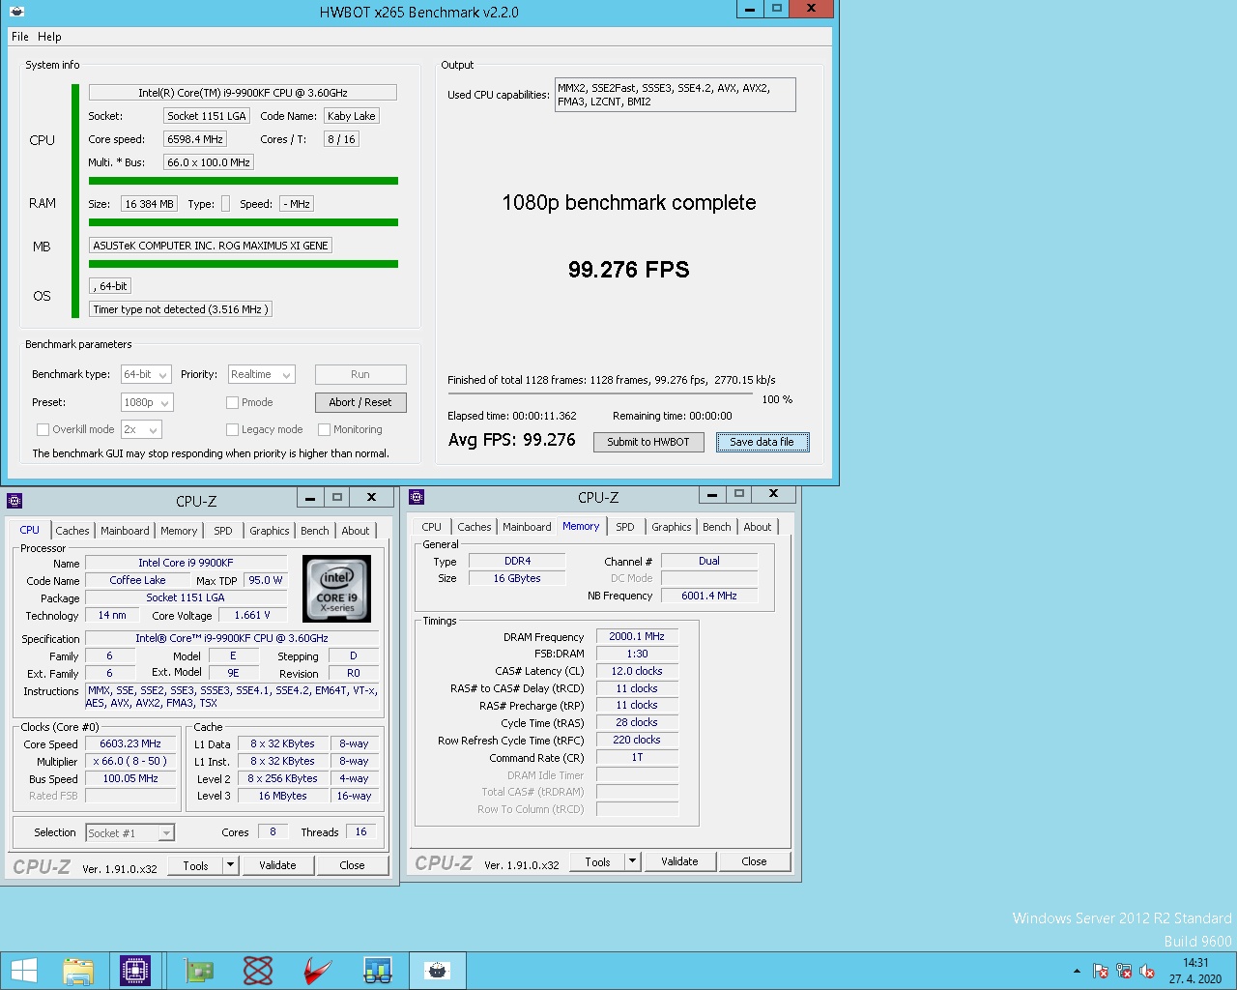This screenshot has width=1237, height=990.
Task: Open Caches tab in right CPU-Z
Action: pyautogui.click(x=475, y=527)
